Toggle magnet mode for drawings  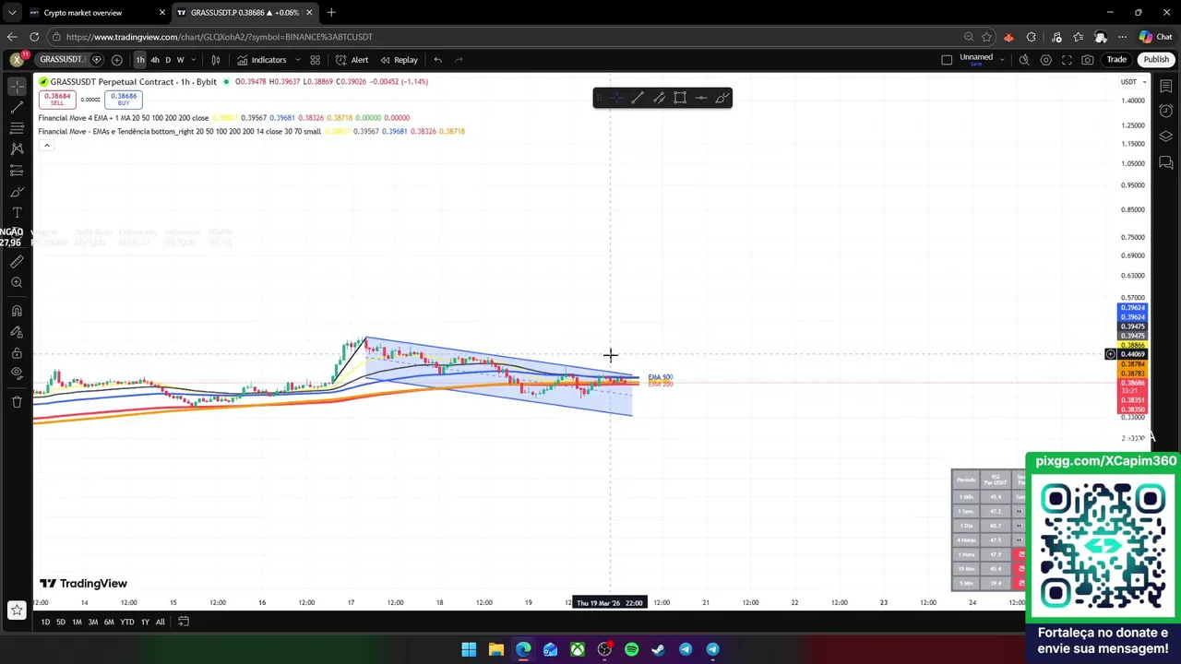point(17,311)
